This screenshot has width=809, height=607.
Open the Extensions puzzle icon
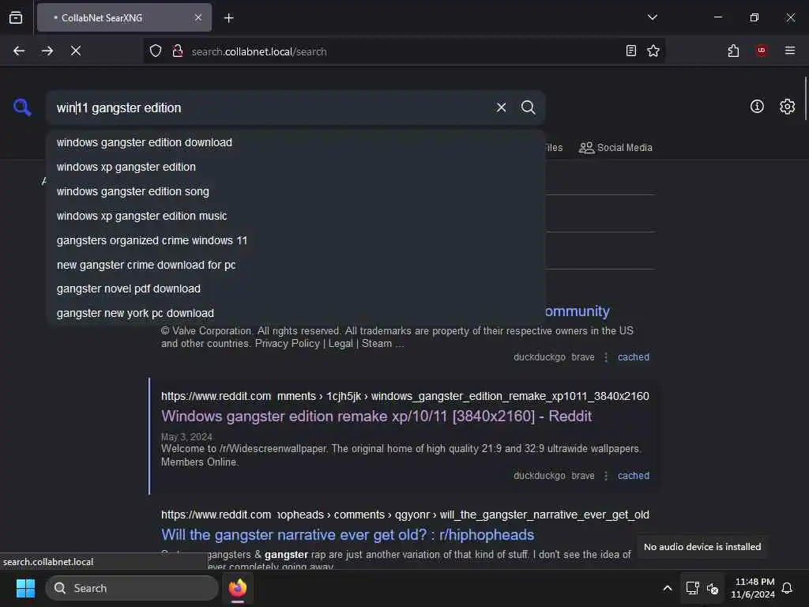tap(733, 51)
